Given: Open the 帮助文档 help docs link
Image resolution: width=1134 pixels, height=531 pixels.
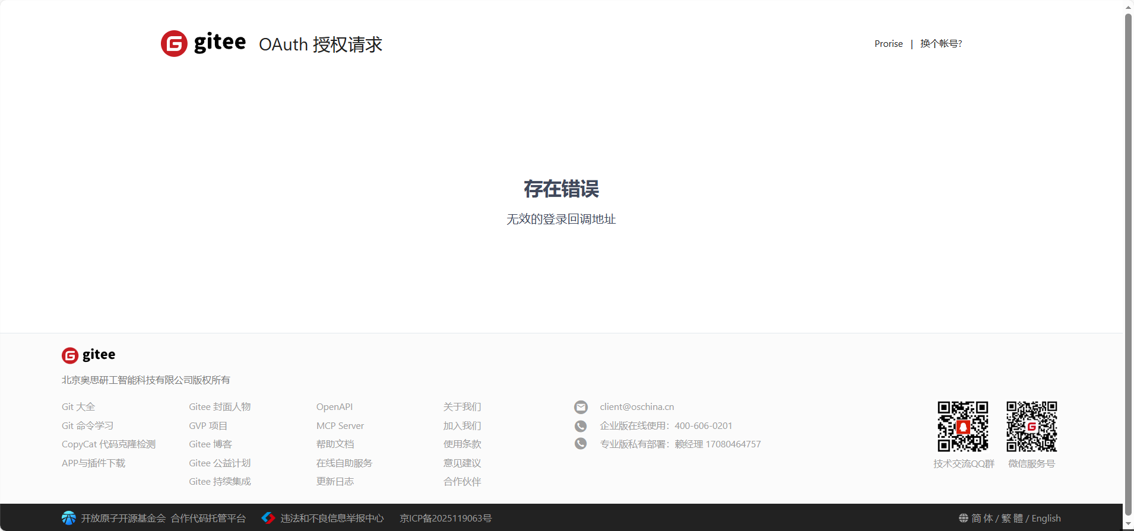Looking at the screenshot, I should tap(335, 444).
